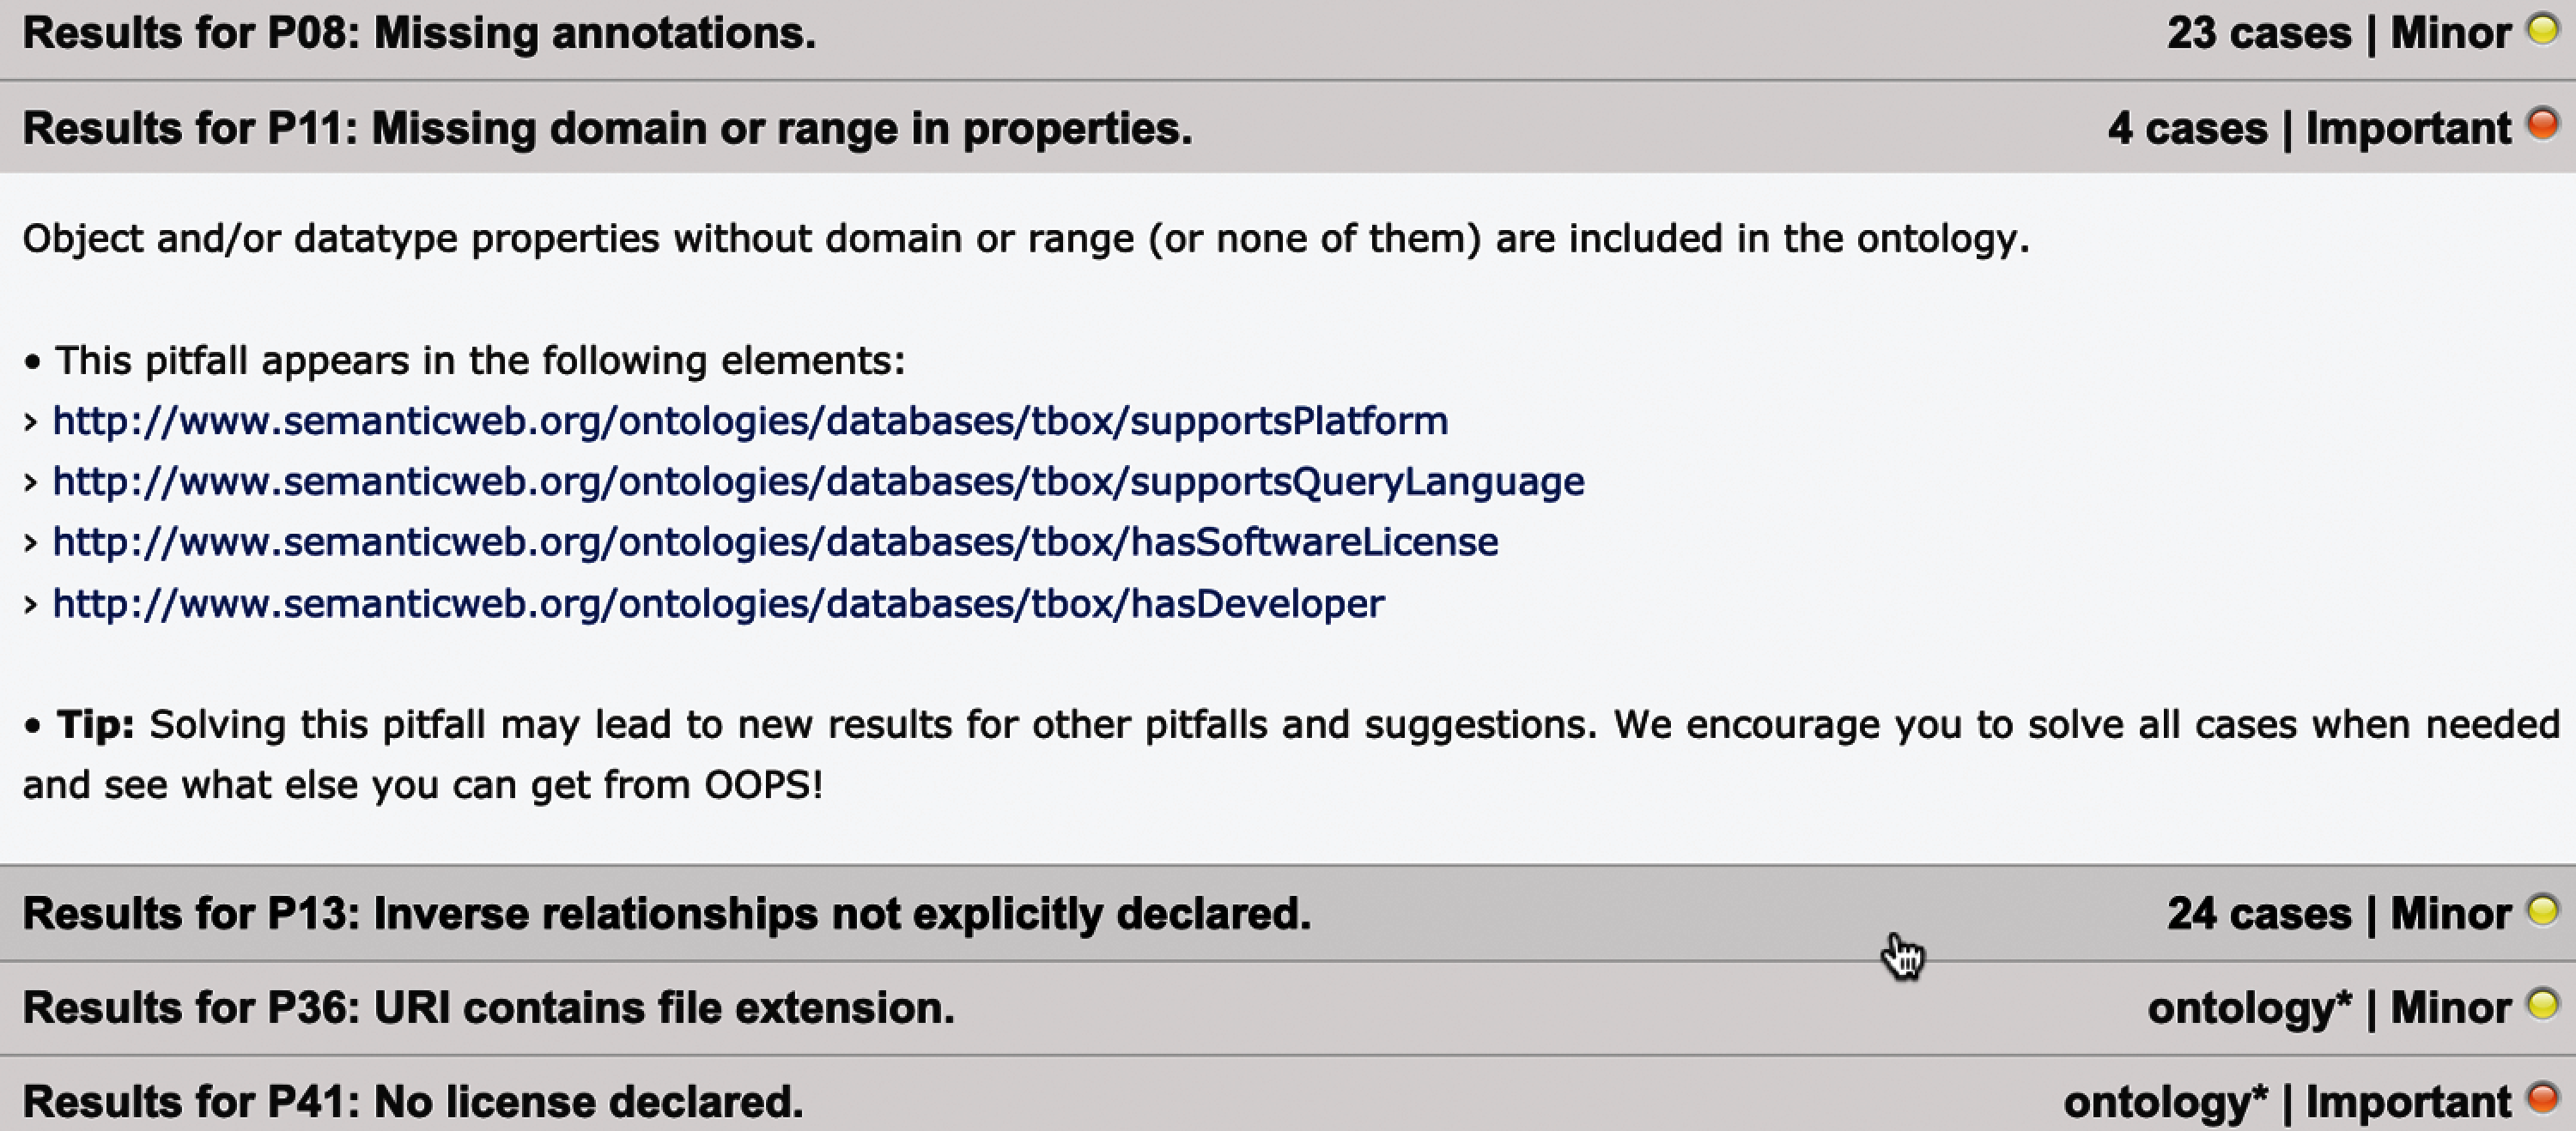The height and width of the screenshot is (1131, 2576).
Task: Open the supportsPlatform property link
Action: pyautogui.click(x=750, y=421)
